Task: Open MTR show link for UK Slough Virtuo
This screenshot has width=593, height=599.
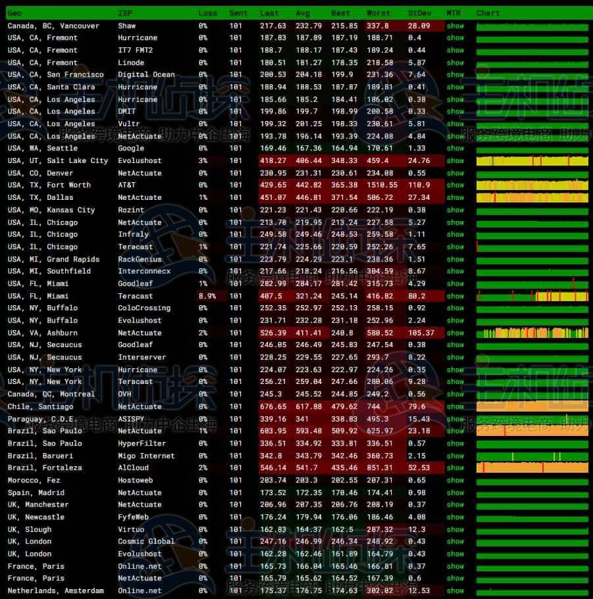Action: [x=455, y=529]
